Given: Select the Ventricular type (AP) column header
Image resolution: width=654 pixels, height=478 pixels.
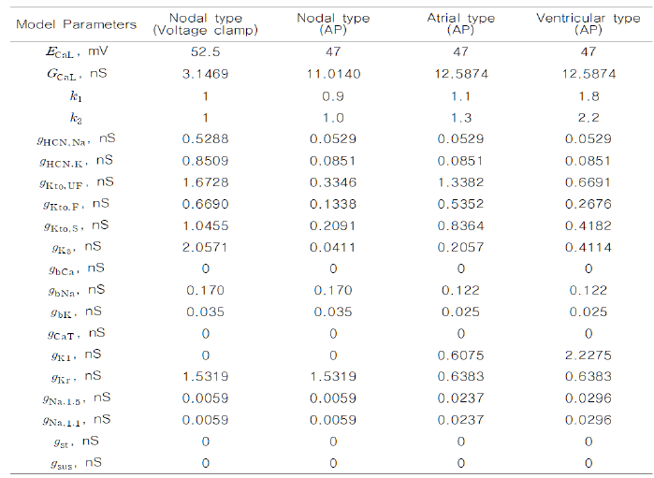Looking at the screenshot, I should (588, 23).
